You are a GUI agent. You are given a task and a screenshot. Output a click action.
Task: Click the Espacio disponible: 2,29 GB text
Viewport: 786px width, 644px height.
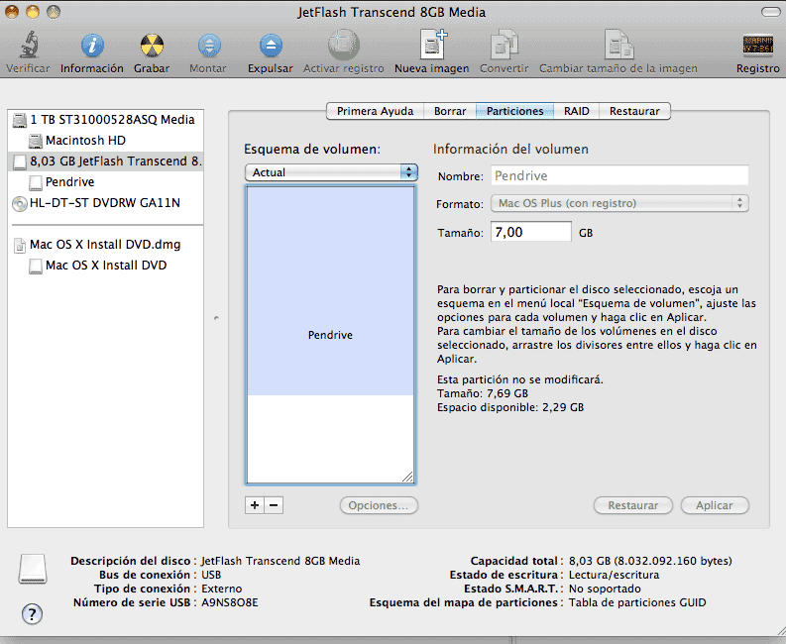coord(510,407)
